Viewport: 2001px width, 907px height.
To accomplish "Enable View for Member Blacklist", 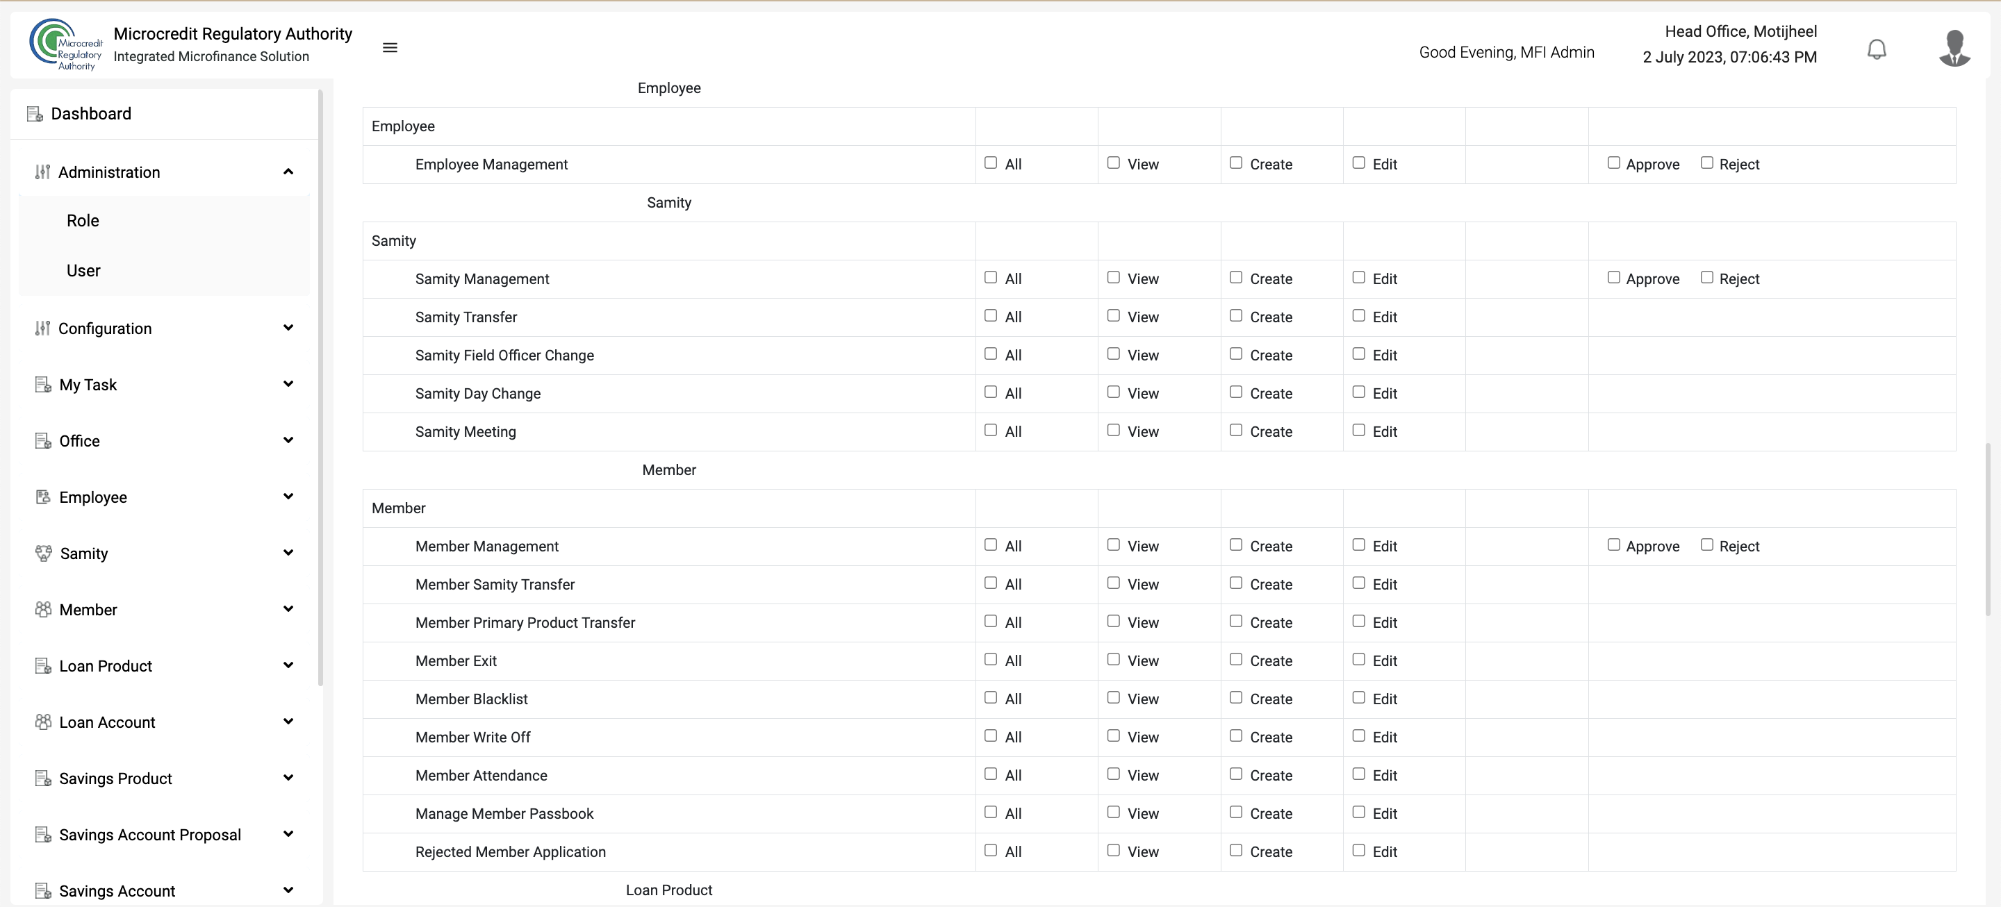I will click(x=1113, y=697).
